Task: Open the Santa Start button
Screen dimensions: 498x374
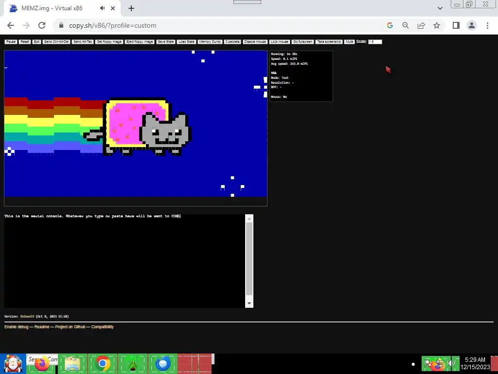Action: pos(13,364)
